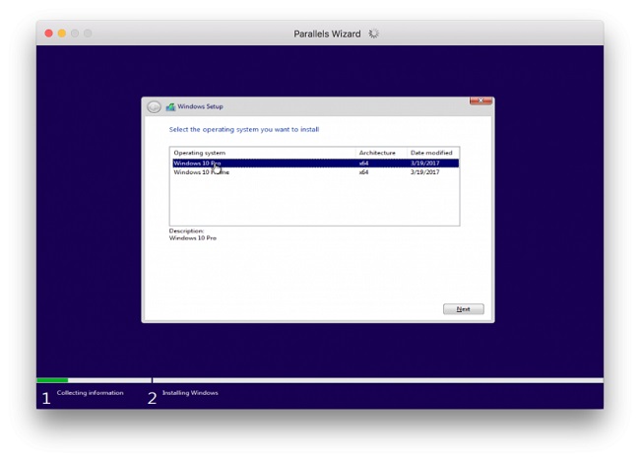Close the Windows Setup dialog with red X
Image resolution: width=640 pixels, height=461 pixels.
pos(480,101)
